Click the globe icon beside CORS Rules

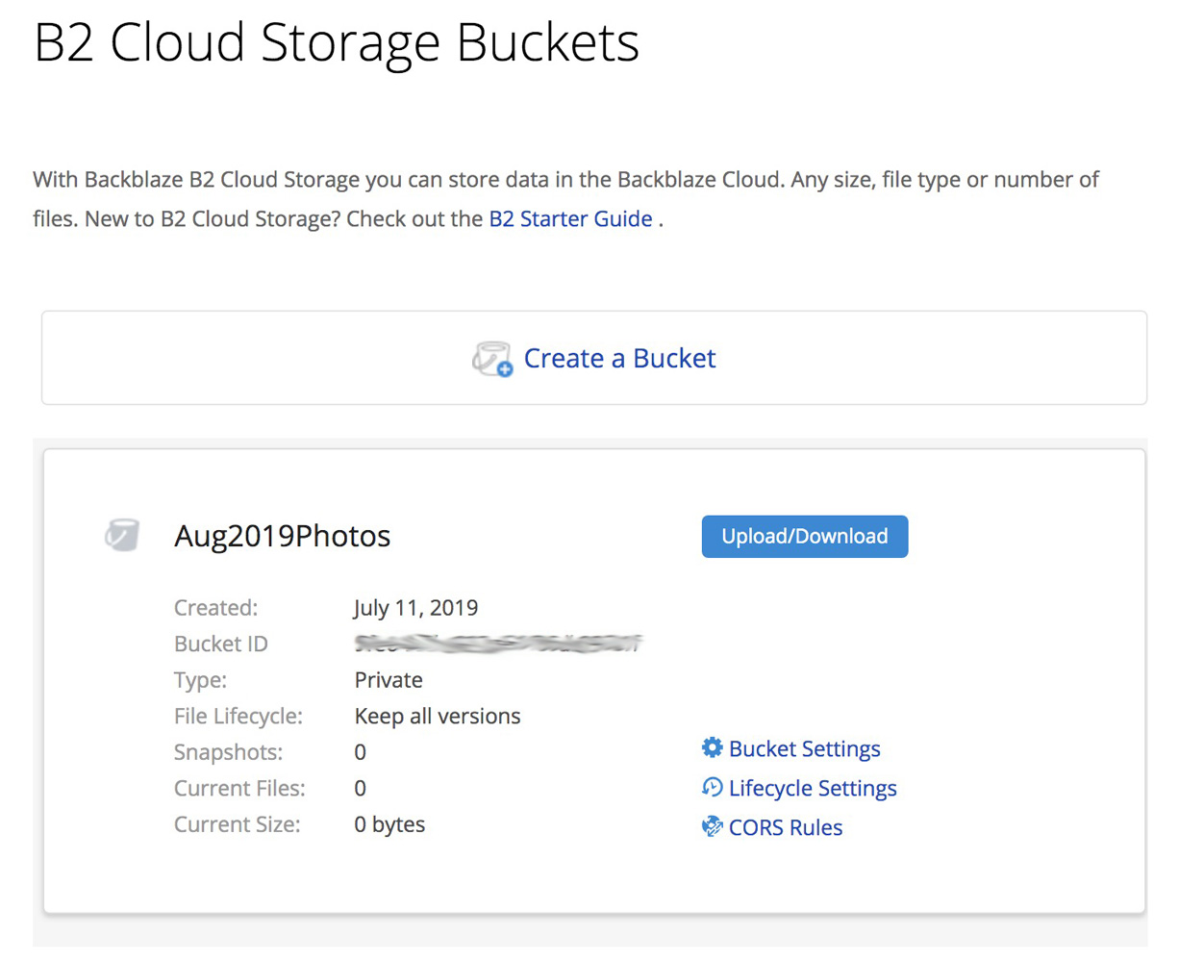712,826
